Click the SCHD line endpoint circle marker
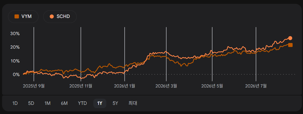The height and width of the screenshot is (114, 303). [x=290, y=38]
